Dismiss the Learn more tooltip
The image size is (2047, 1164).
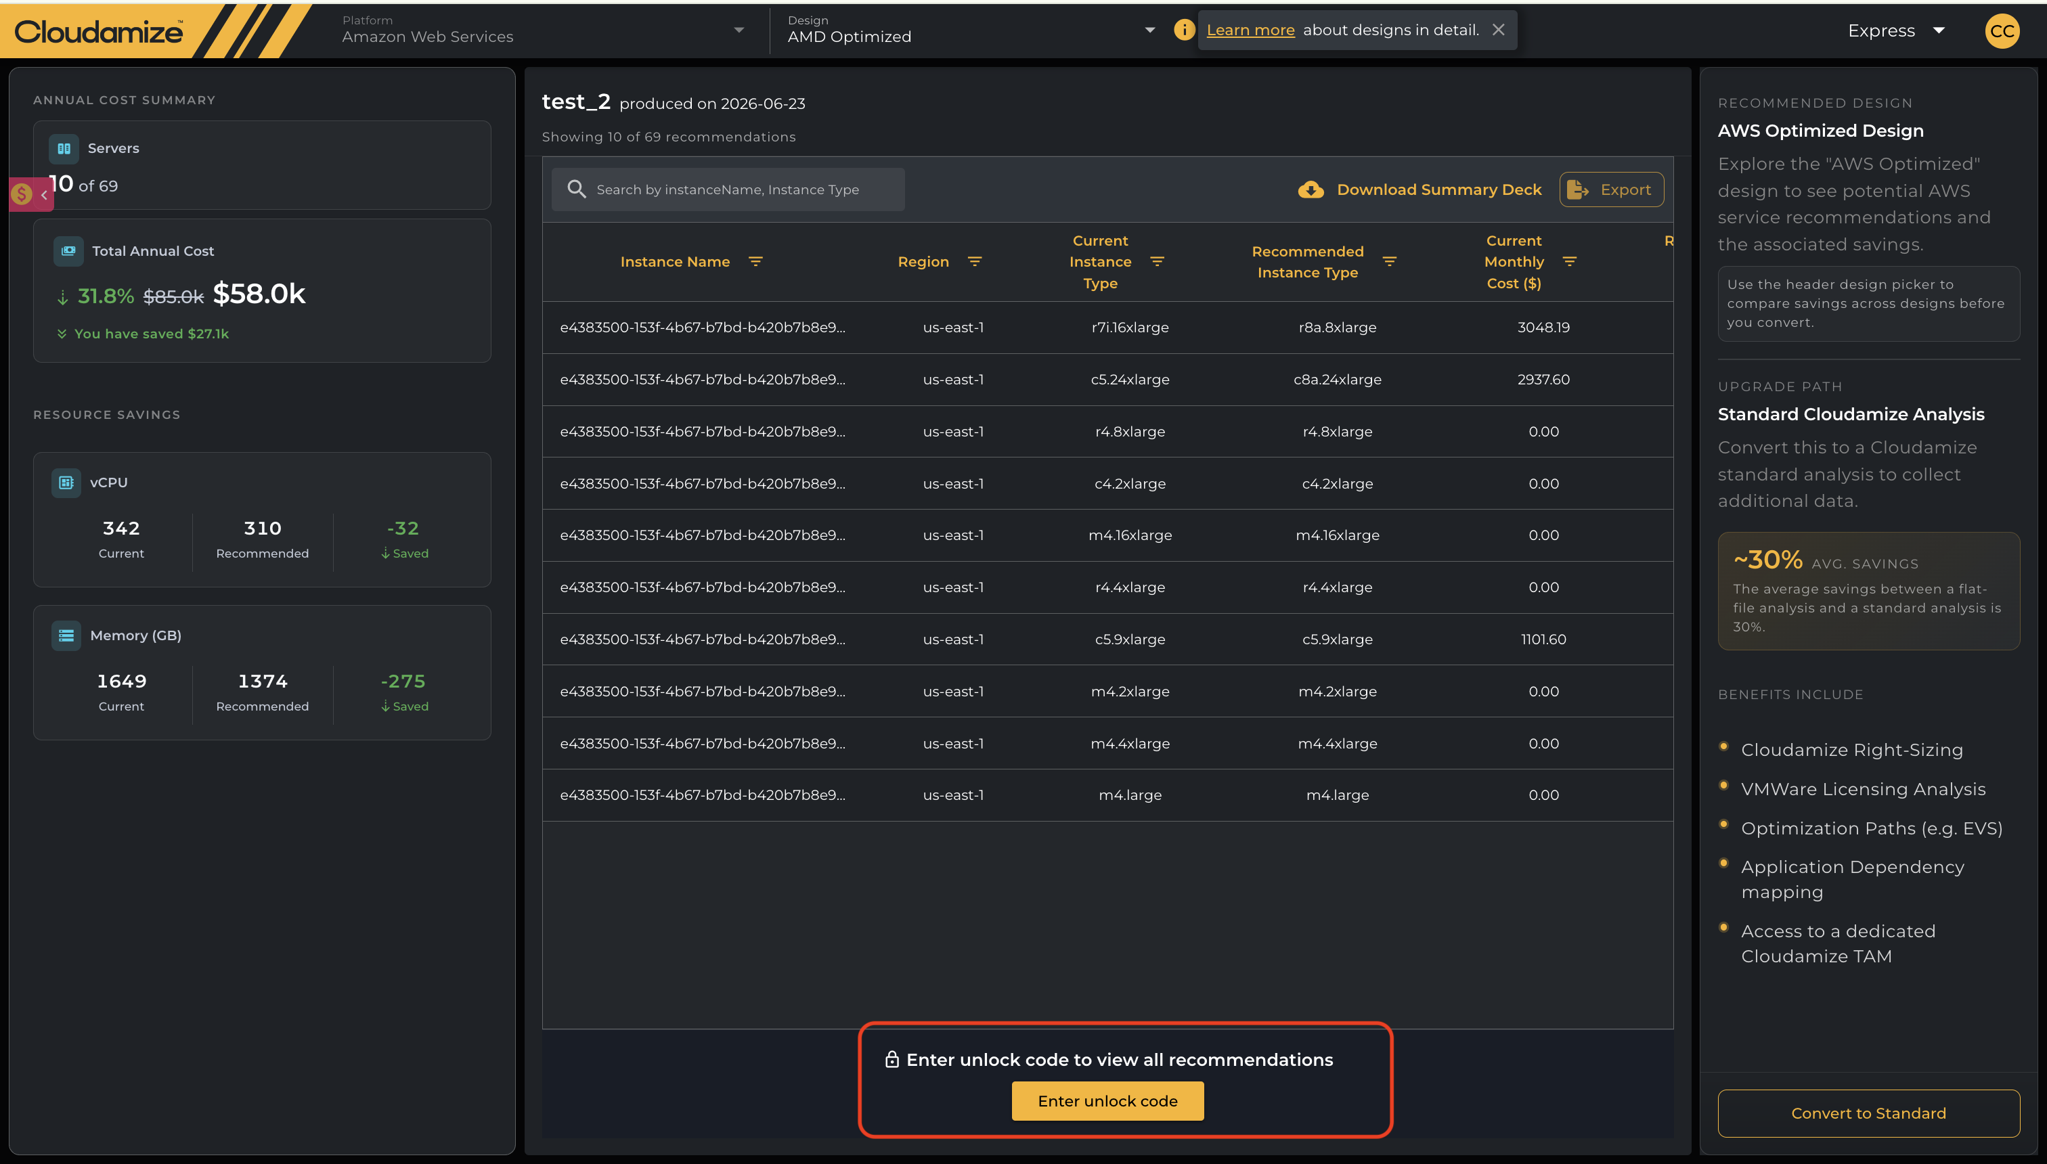tap(1499, 30)
